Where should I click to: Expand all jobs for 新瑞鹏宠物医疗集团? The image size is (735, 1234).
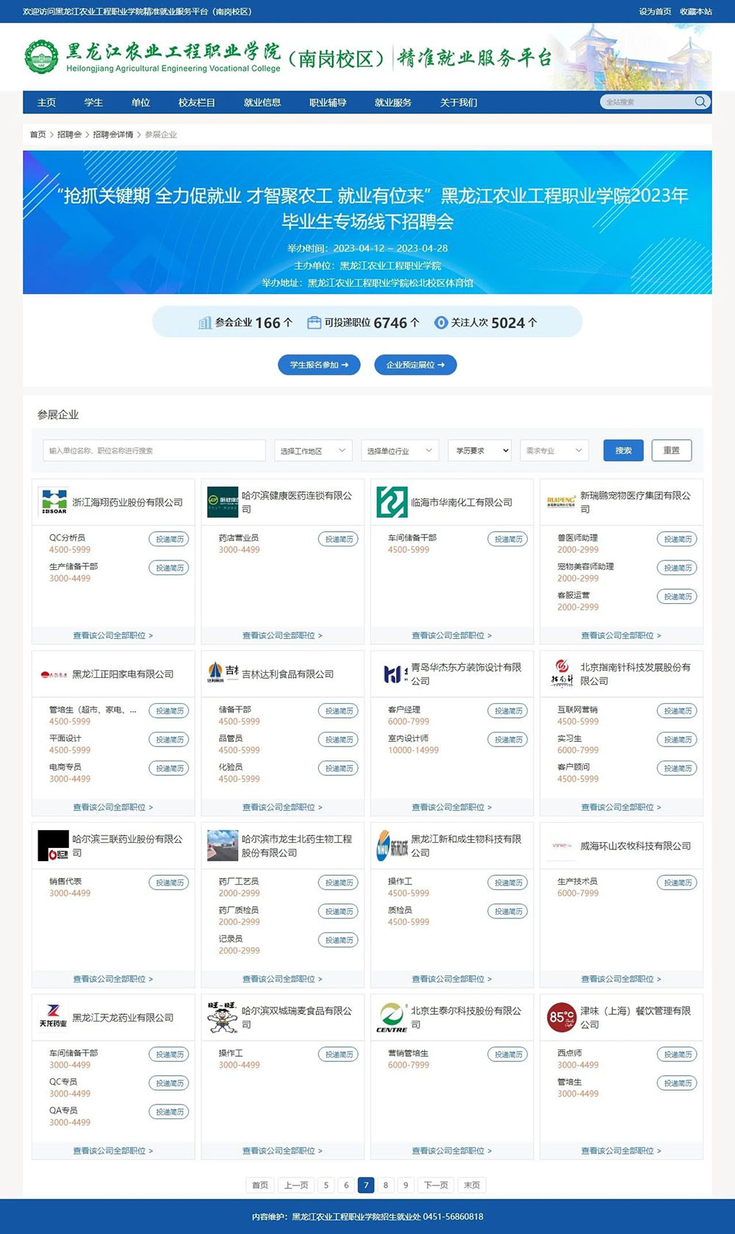click(x=621, y=635)
